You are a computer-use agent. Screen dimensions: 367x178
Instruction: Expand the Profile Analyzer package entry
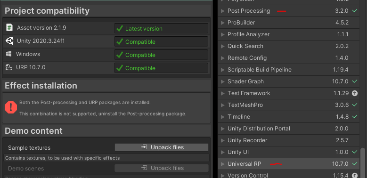(x=222, y=34)
